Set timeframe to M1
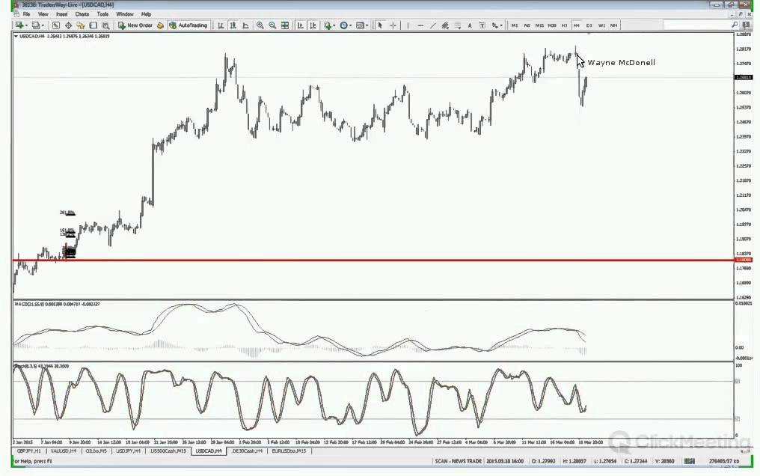Image resolution: width=760 pixels, height=476 pixels. 514,25
